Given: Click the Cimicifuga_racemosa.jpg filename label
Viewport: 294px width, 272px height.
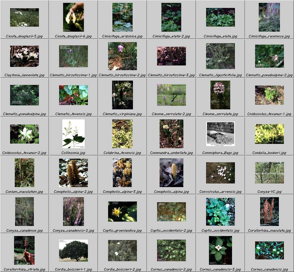Looking at the screenshot, I should pyautogui.click(x=269, y=36).
